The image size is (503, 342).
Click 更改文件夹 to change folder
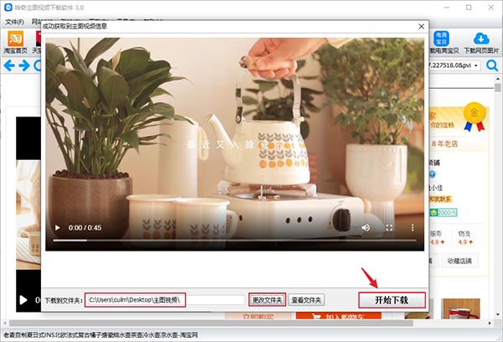tap(267, 299)
